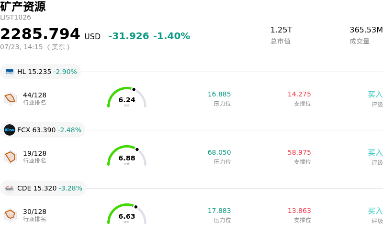Open the CDE radar chart icon
Image resolution: width=383 pixels, height=233 pixels.
point(11,215)
